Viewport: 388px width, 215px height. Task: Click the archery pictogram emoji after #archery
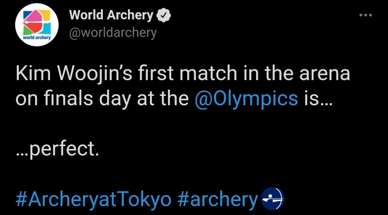click(274, 199)
